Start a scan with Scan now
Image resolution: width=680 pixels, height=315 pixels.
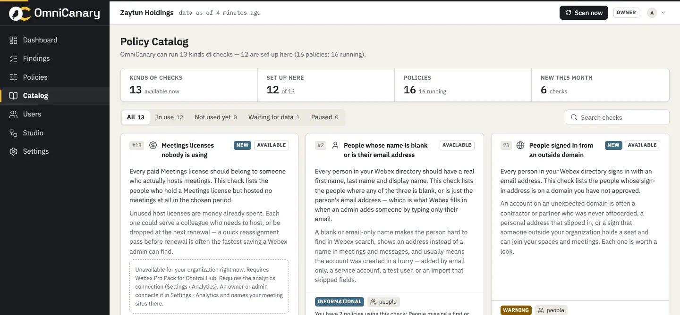coord(584,13)
